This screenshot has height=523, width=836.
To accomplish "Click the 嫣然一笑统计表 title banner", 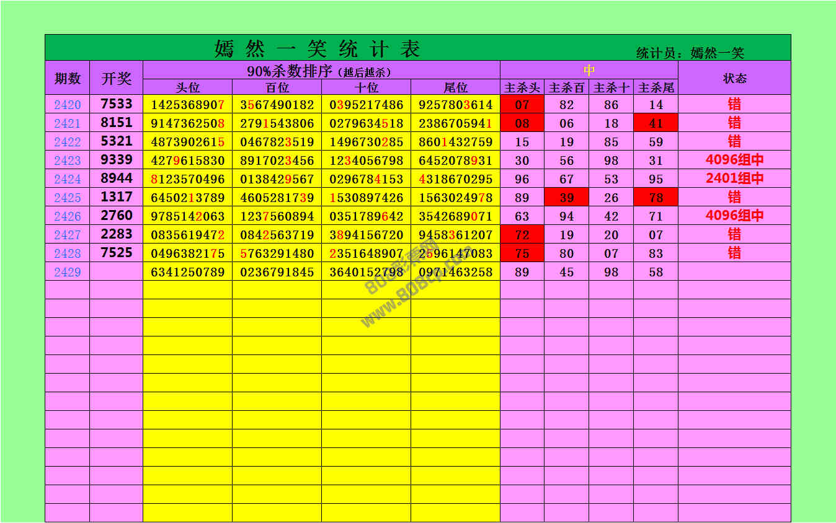I will coord(318,48).
